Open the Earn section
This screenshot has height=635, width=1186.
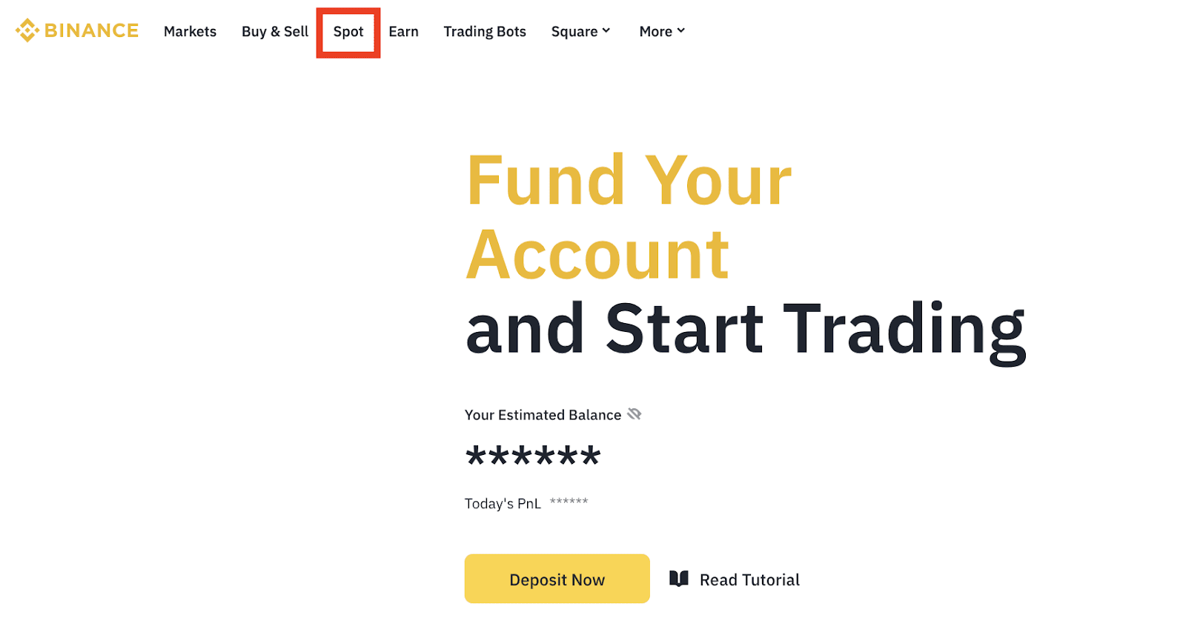tap(403, 31)
